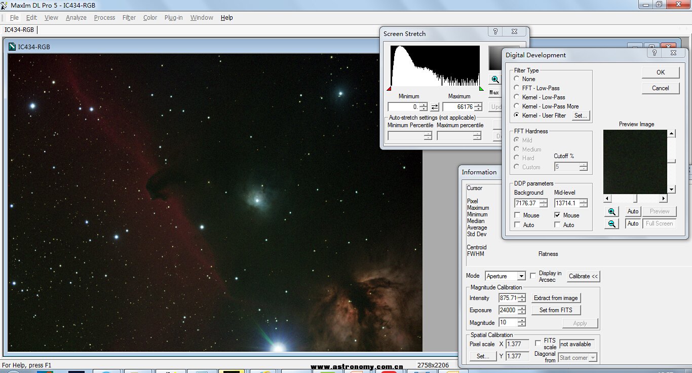
Task: Adjust Screen Stretch Minimum spinner arrows
Action: pyautogui.click(x=424, y=107)
